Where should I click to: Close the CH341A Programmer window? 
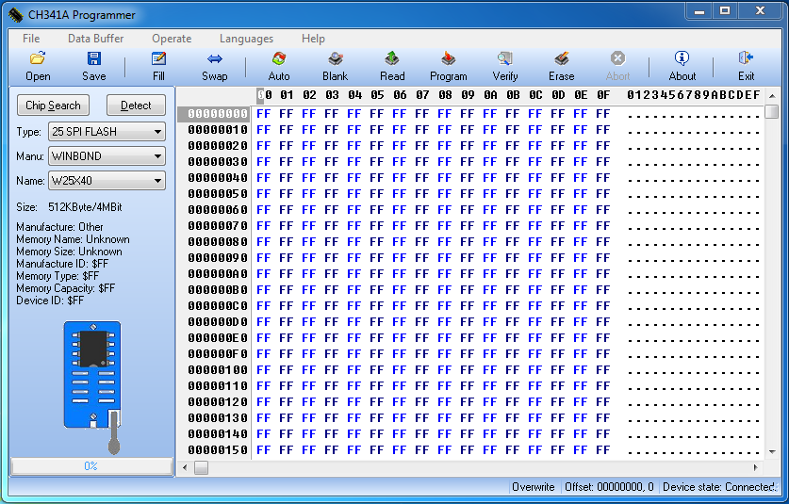point(760,11)
